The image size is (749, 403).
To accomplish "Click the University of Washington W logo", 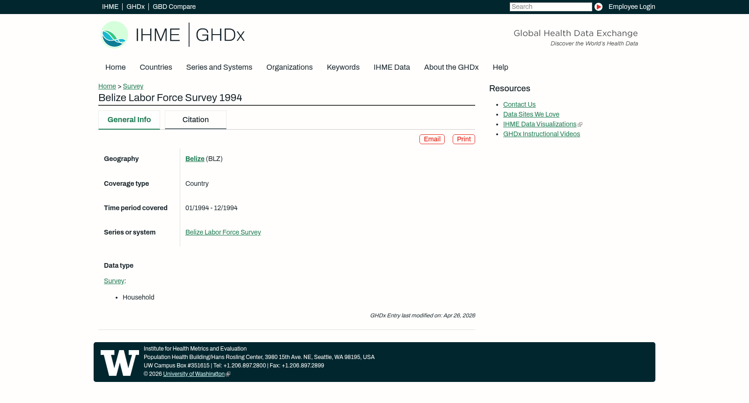I will point(120,363).
